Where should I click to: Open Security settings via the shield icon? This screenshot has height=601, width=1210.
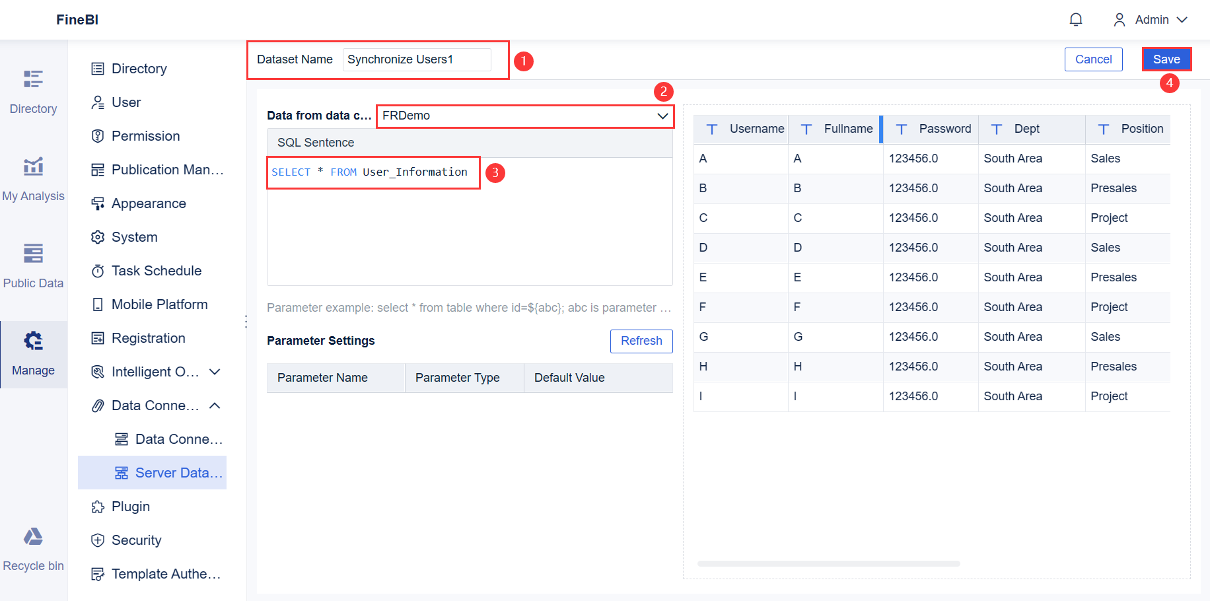click(98, 540)
